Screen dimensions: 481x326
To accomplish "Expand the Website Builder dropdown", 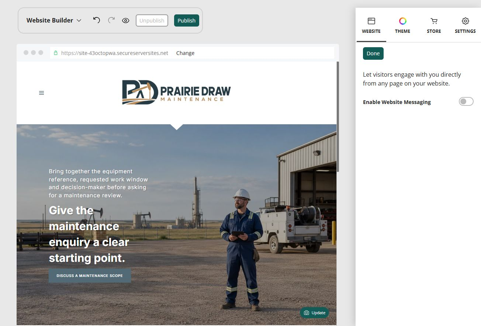I will [54, 20].
